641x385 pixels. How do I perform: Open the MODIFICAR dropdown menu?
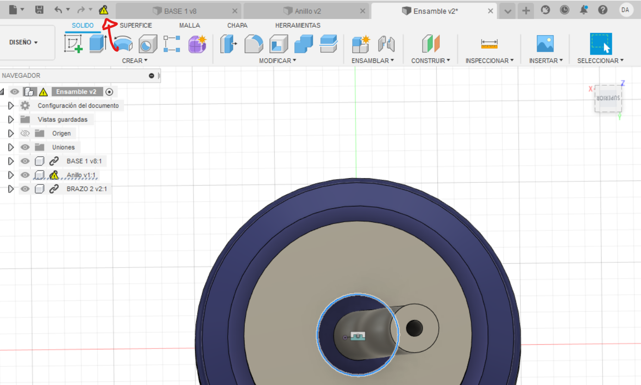(x=277, y=61)
